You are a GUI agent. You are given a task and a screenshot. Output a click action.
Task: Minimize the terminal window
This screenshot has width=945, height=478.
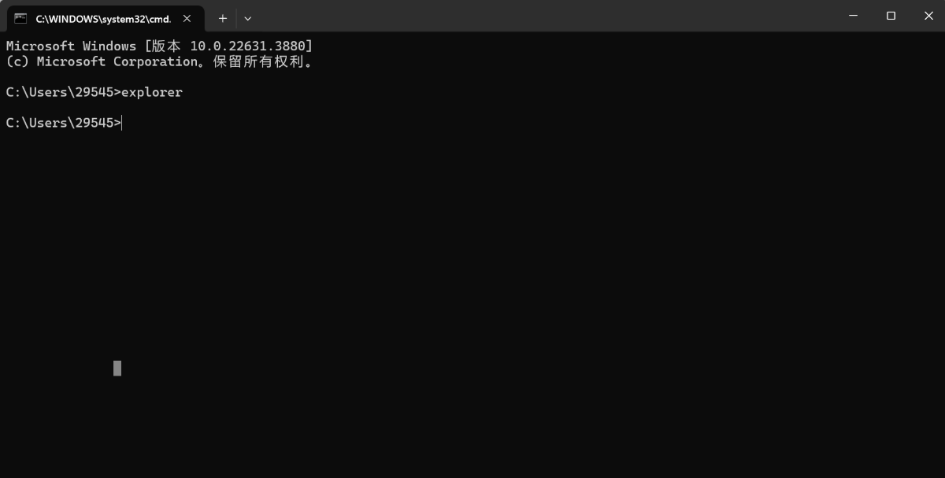854,16
